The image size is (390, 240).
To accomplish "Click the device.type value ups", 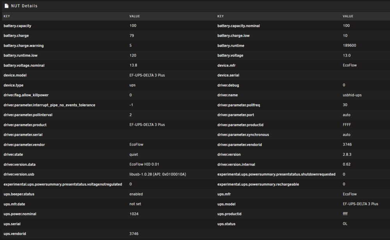I will tap(132, 85).
